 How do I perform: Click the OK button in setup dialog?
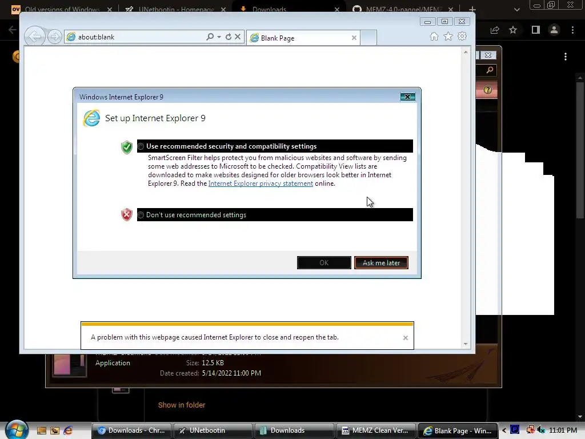pyautogui.click(x=324, y=263)
